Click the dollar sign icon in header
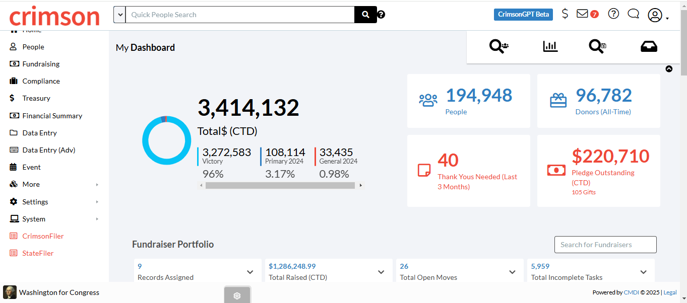Screen dimensions: 687x303 565,14
